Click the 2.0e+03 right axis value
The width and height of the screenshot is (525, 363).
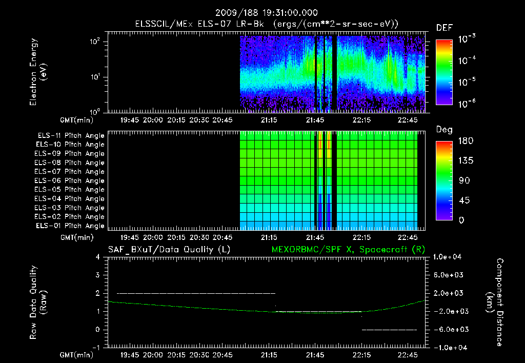pos(448,293)
